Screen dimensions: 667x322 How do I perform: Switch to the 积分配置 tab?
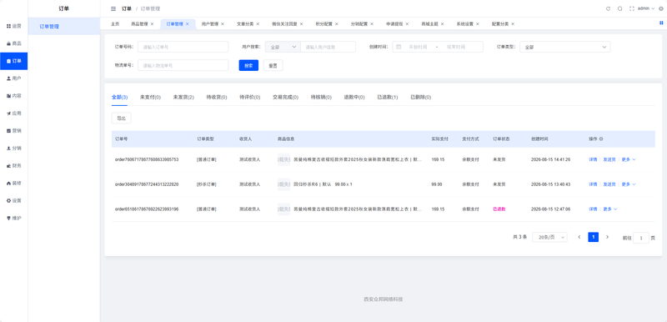coord(323,24)
